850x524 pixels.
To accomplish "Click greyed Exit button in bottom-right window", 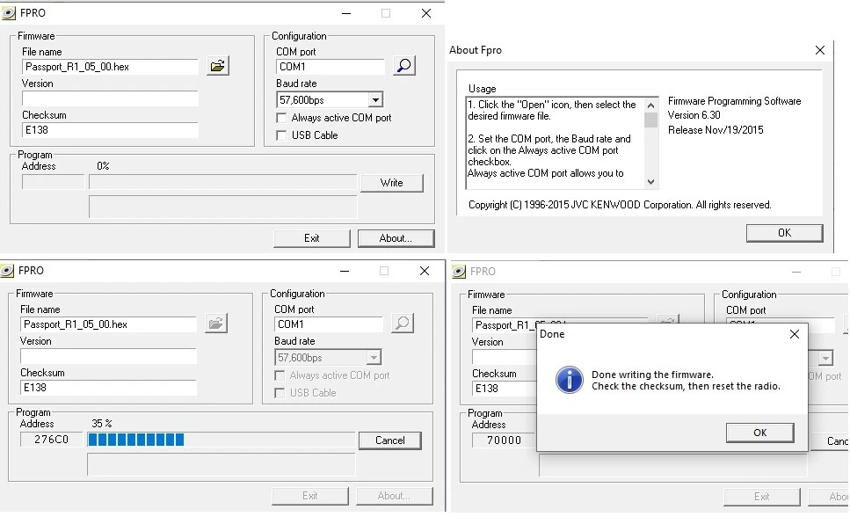I will [761, 497].
